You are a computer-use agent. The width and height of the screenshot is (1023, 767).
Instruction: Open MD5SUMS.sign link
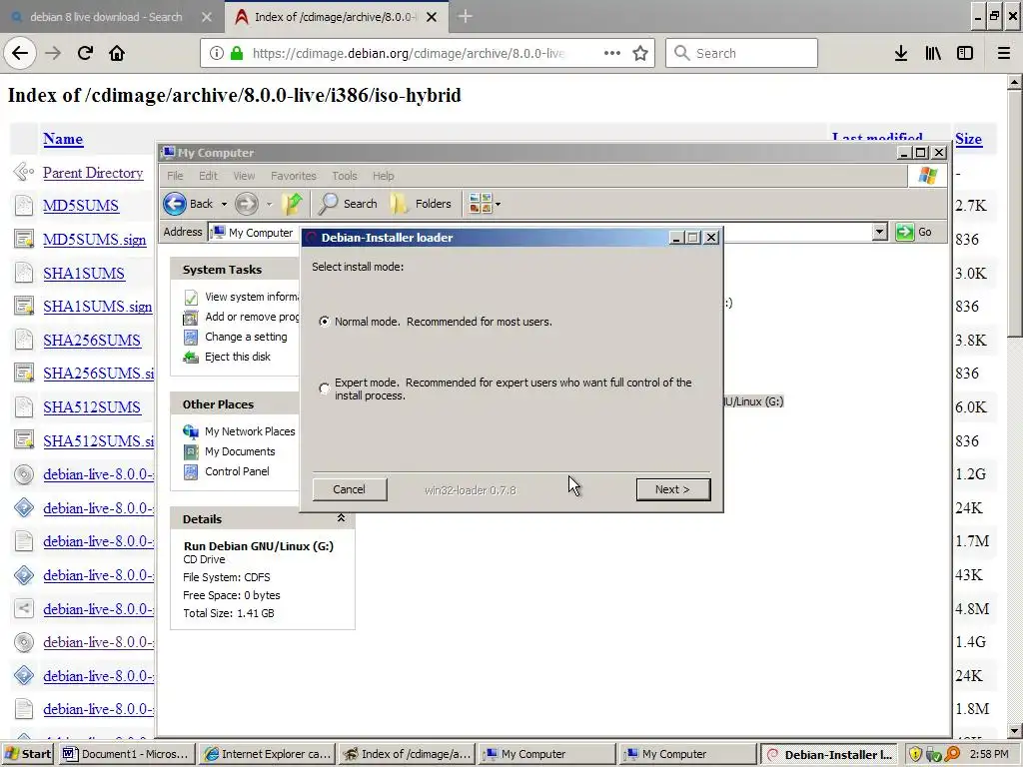(95, 240)
